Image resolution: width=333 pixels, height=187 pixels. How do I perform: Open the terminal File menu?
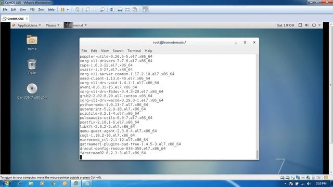(x=84, y=51)
